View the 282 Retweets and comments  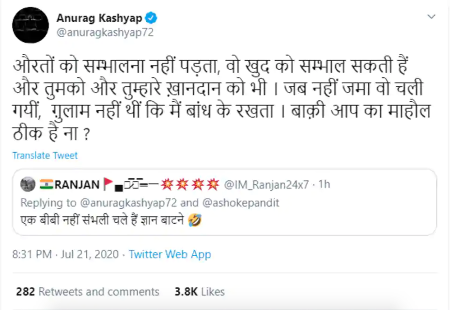click(x=87, y=291)
